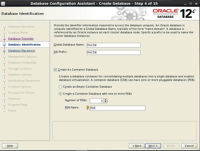Minimize the Database Configuration Assistant window
The width and height of the screenshot is (200, 151).
(185, 4)
